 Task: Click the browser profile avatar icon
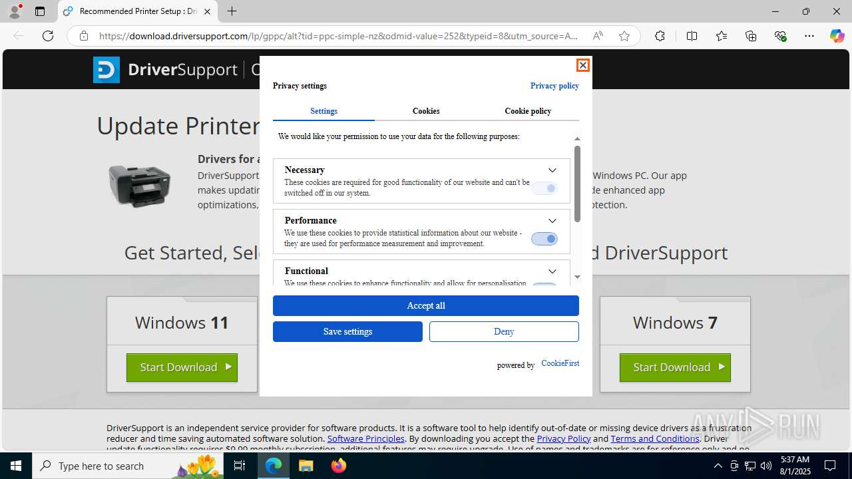15,11
